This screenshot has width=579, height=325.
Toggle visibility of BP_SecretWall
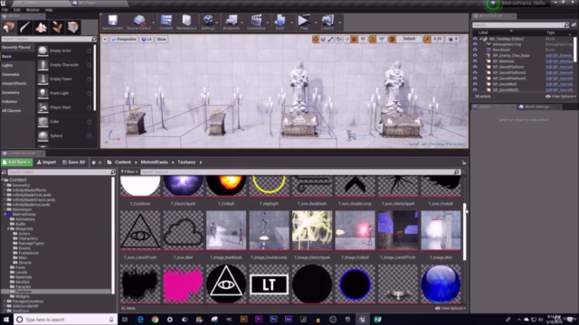475,84
